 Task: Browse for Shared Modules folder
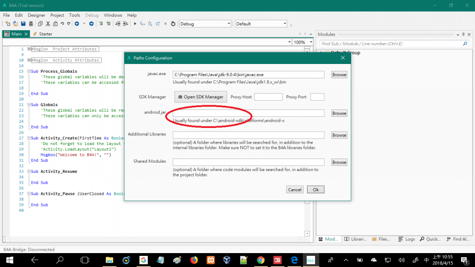pos(339,162)
